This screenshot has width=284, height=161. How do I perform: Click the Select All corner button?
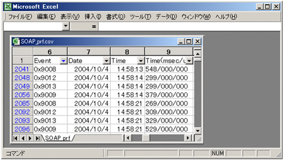[23, 51]
